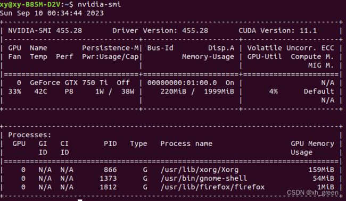This screenshot has width=346, height=201.
Task: Click the CUDA Version 11.1 text
Action: coord(277,30)
